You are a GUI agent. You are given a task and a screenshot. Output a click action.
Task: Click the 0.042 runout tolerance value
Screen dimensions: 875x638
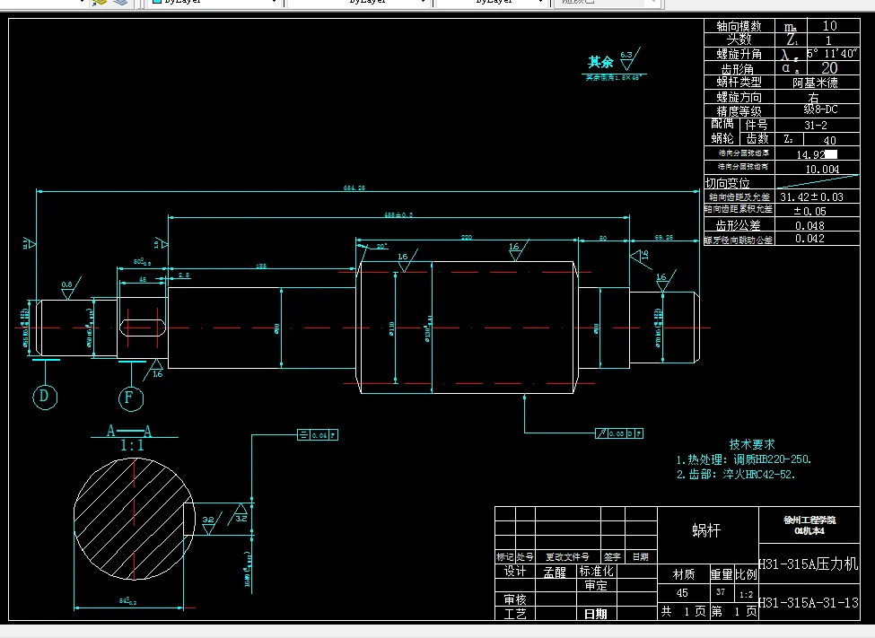point(809,239)
